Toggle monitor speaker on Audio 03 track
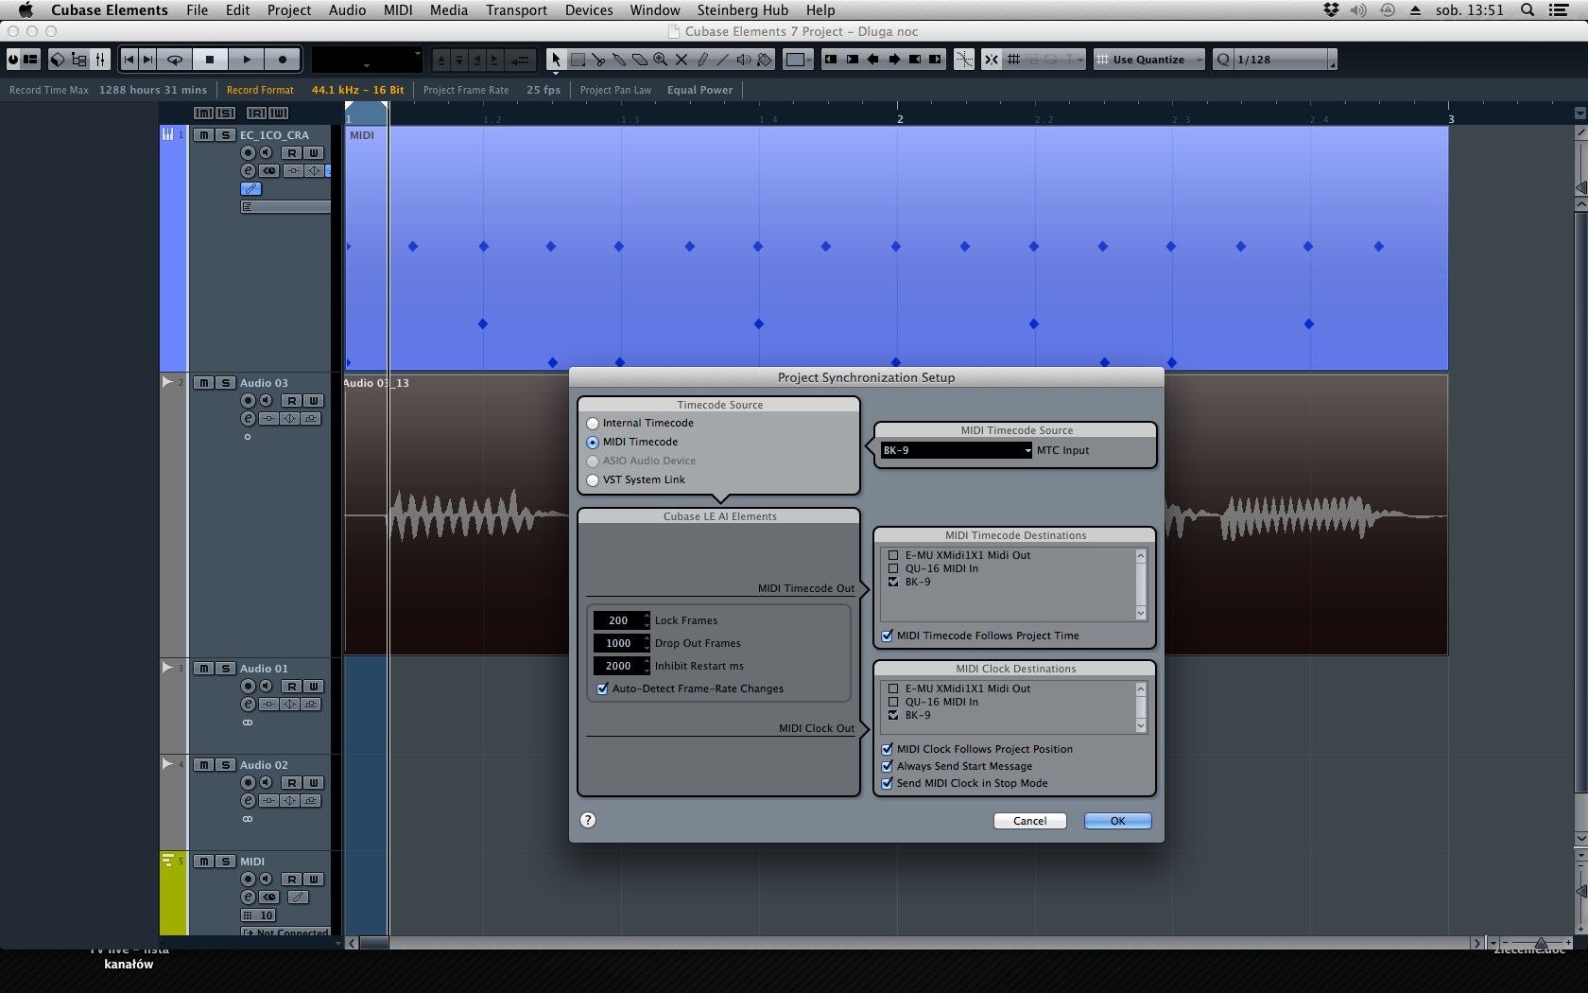 [267, 401]
